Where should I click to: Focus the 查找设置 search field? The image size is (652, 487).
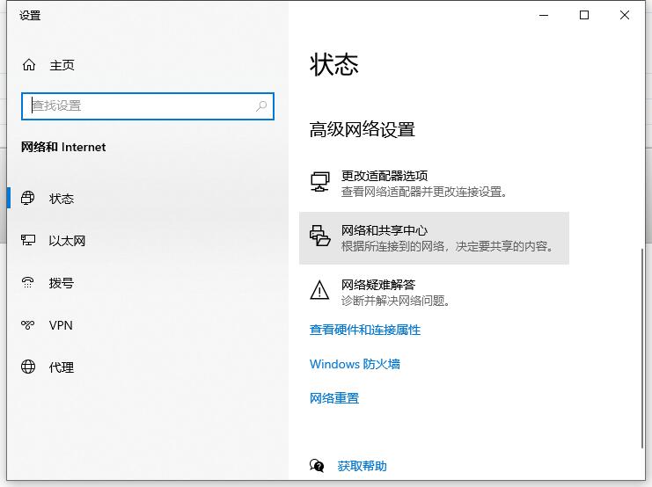click(x=141, y=105)
